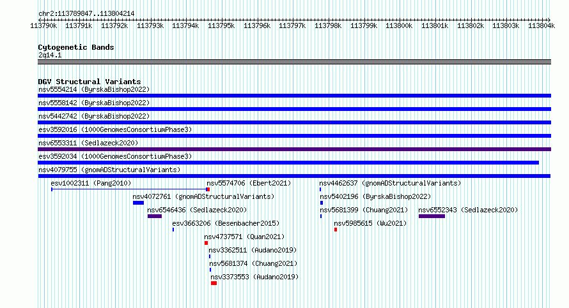Open nsv5402196 (ByrskaBishop2022) label
Screen dimensions: 569x308
pyautogui.click(x=375, y=196)
